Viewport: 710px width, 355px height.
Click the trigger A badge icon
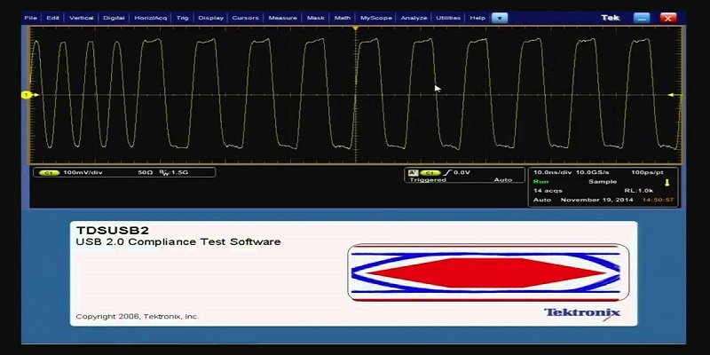coord(413,172)
